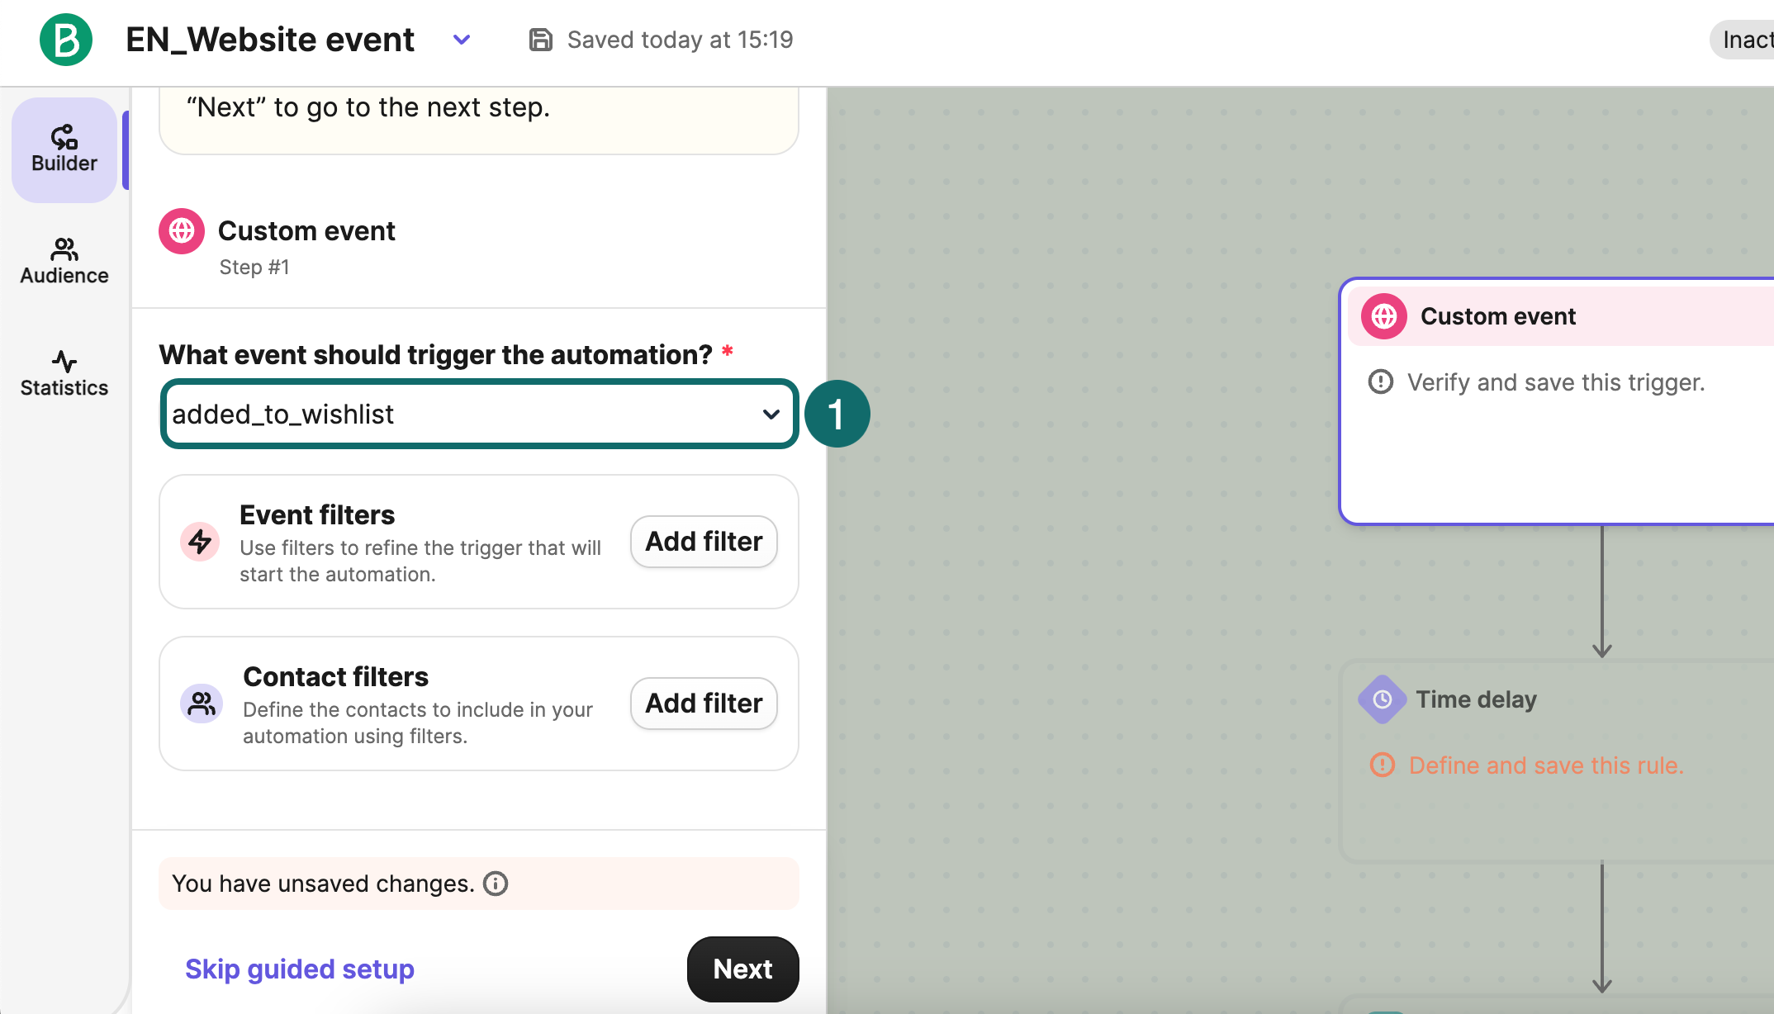The height and width of the screenshot is (1014, 1774).
Task: Click the Brevo logo icon
Action: tap(66, 40)
